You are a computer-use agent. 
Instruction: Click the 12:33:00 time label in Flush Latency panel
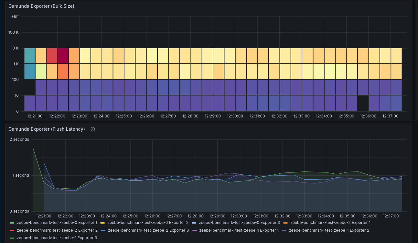[304, 216]
